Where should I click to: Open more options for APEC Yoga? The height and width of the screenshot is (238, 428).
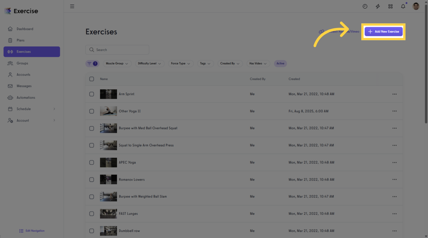[x=394, y=162]
